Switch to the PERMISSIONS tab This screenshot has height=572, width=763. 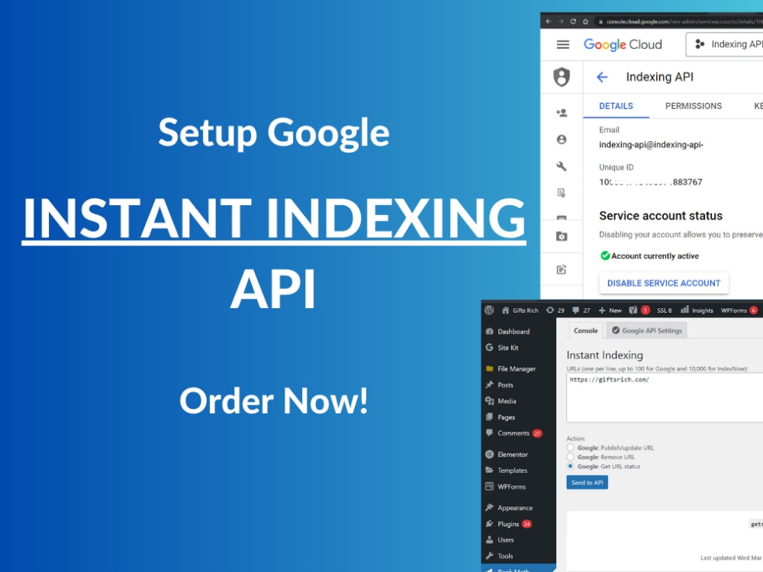(x=693, y=106)
